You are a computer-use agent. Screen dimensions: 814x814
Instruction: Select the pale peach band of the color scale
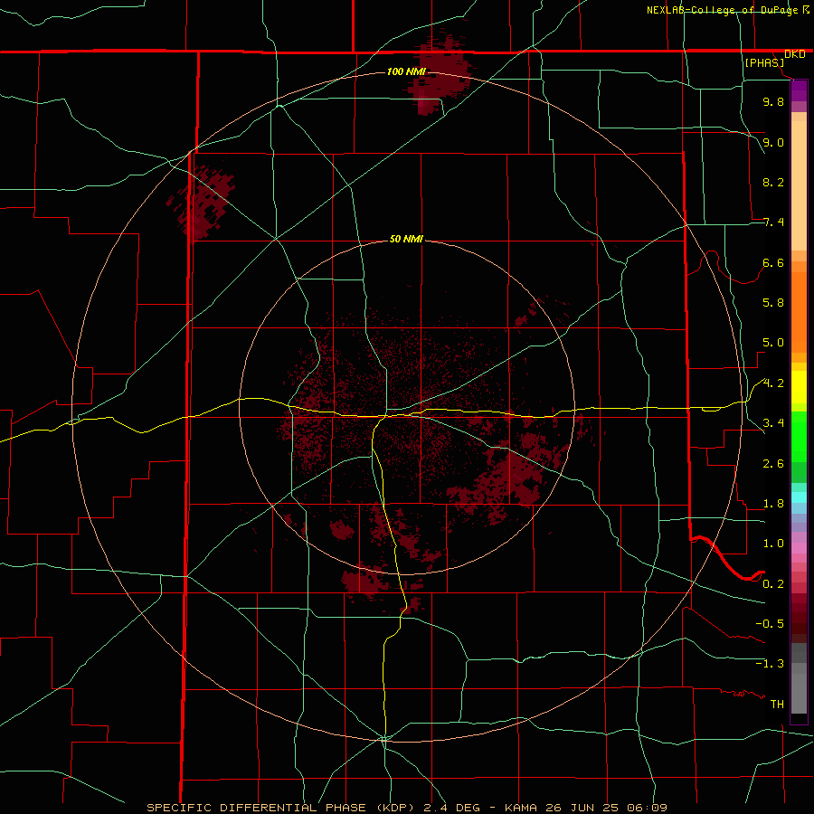(799, 185)
